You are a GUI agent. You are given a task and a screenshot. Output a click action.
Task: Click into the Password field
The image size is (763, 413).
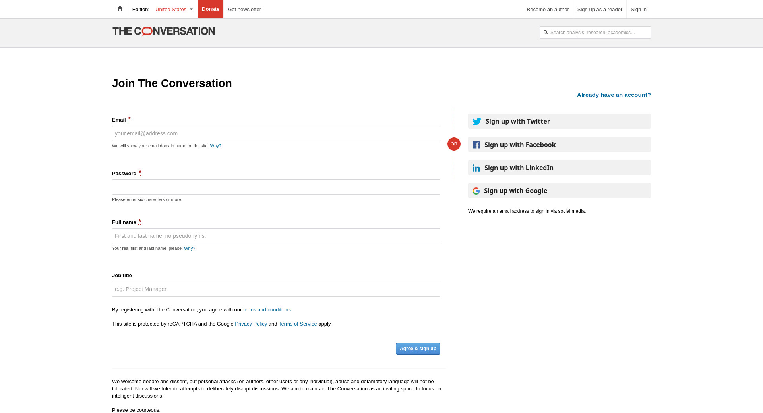tap(276, 187)
